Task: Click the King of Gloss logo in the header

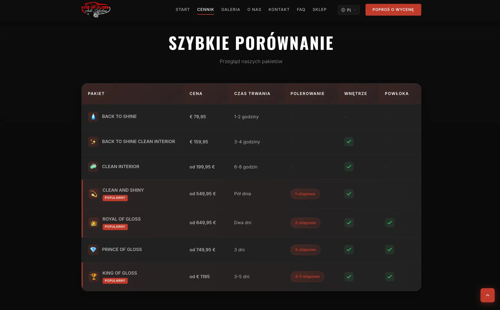Action: point(96,10)
